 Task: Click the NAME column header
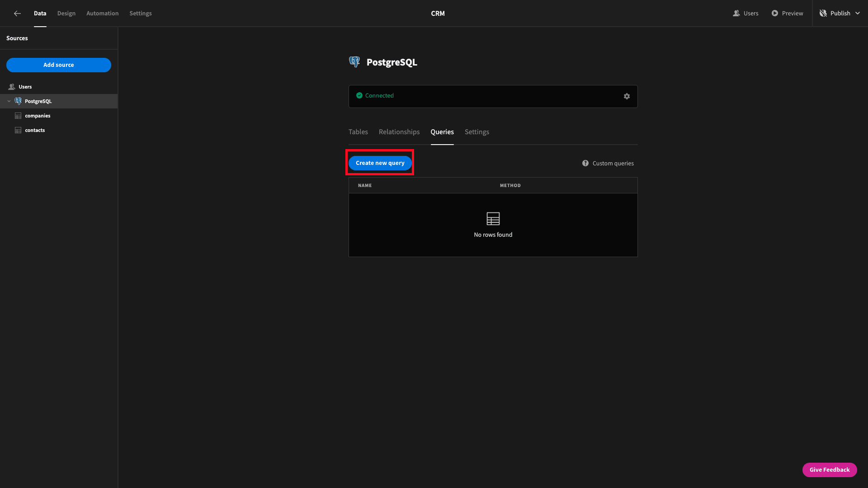pyautogui.click(x=365, y=185)
